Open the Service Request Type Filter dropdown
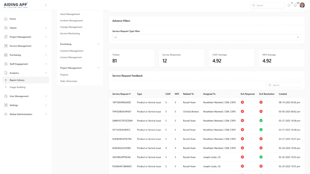Image resolution: width=310 pixels, height=174 pixels. 206,37
